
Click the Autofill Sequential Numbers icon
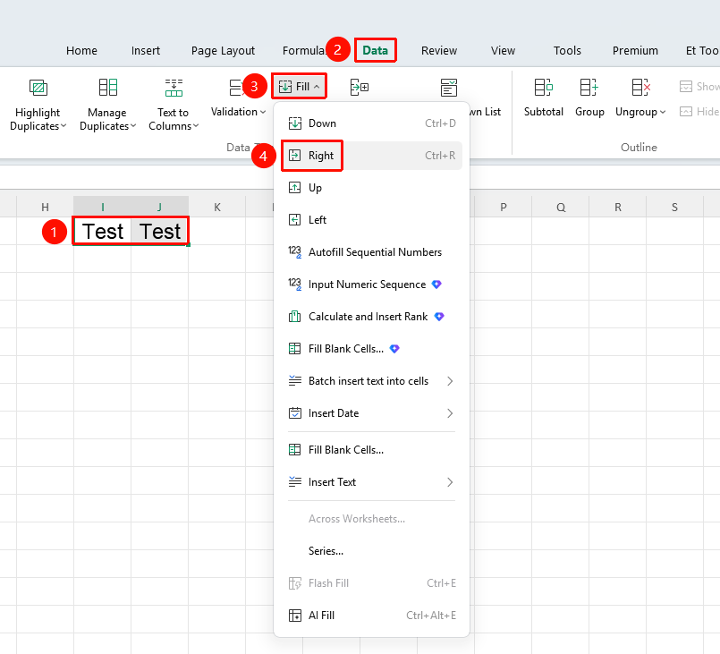click(295, 251)
